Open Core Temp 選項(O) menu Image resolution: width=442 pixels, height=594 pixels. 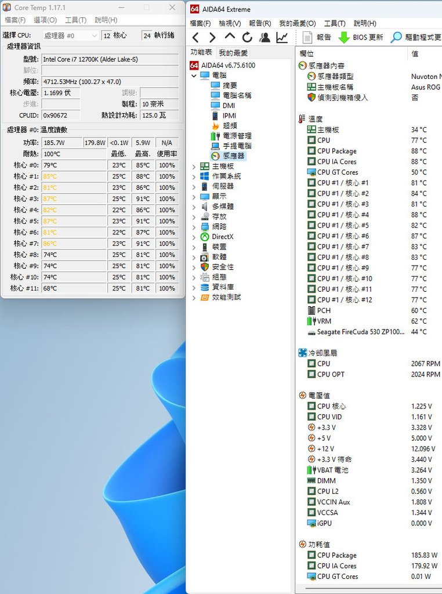(45, 20)
